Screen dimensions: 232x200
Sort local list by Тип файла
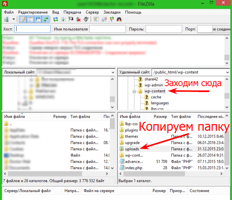point(80,117)
